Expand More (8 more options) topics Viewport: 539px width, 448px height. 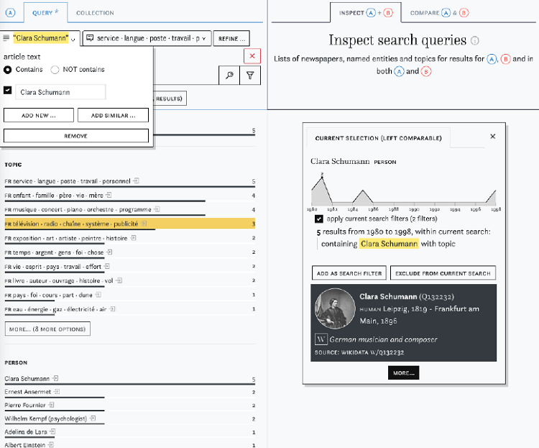click(47, 329)
